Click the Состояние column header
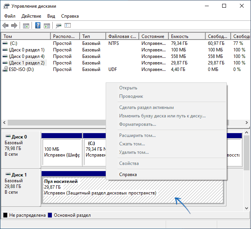This screenshot has width=251, height=229. point(153,36)
